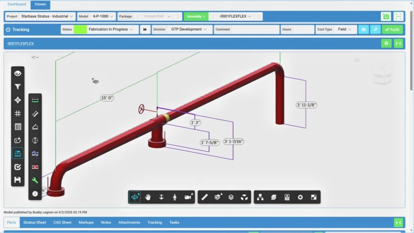The height and width of the screenshot is (233, 414).
Task: Open the info icon in the tool column
Action: click(35, 194)
